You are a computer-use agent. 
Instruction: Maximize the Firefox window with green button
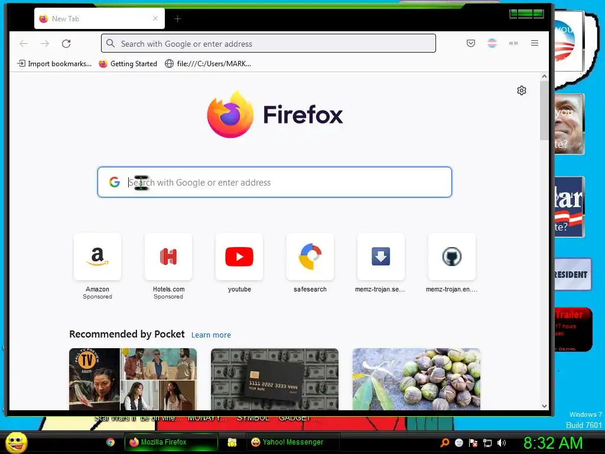(x=525, y=14)
